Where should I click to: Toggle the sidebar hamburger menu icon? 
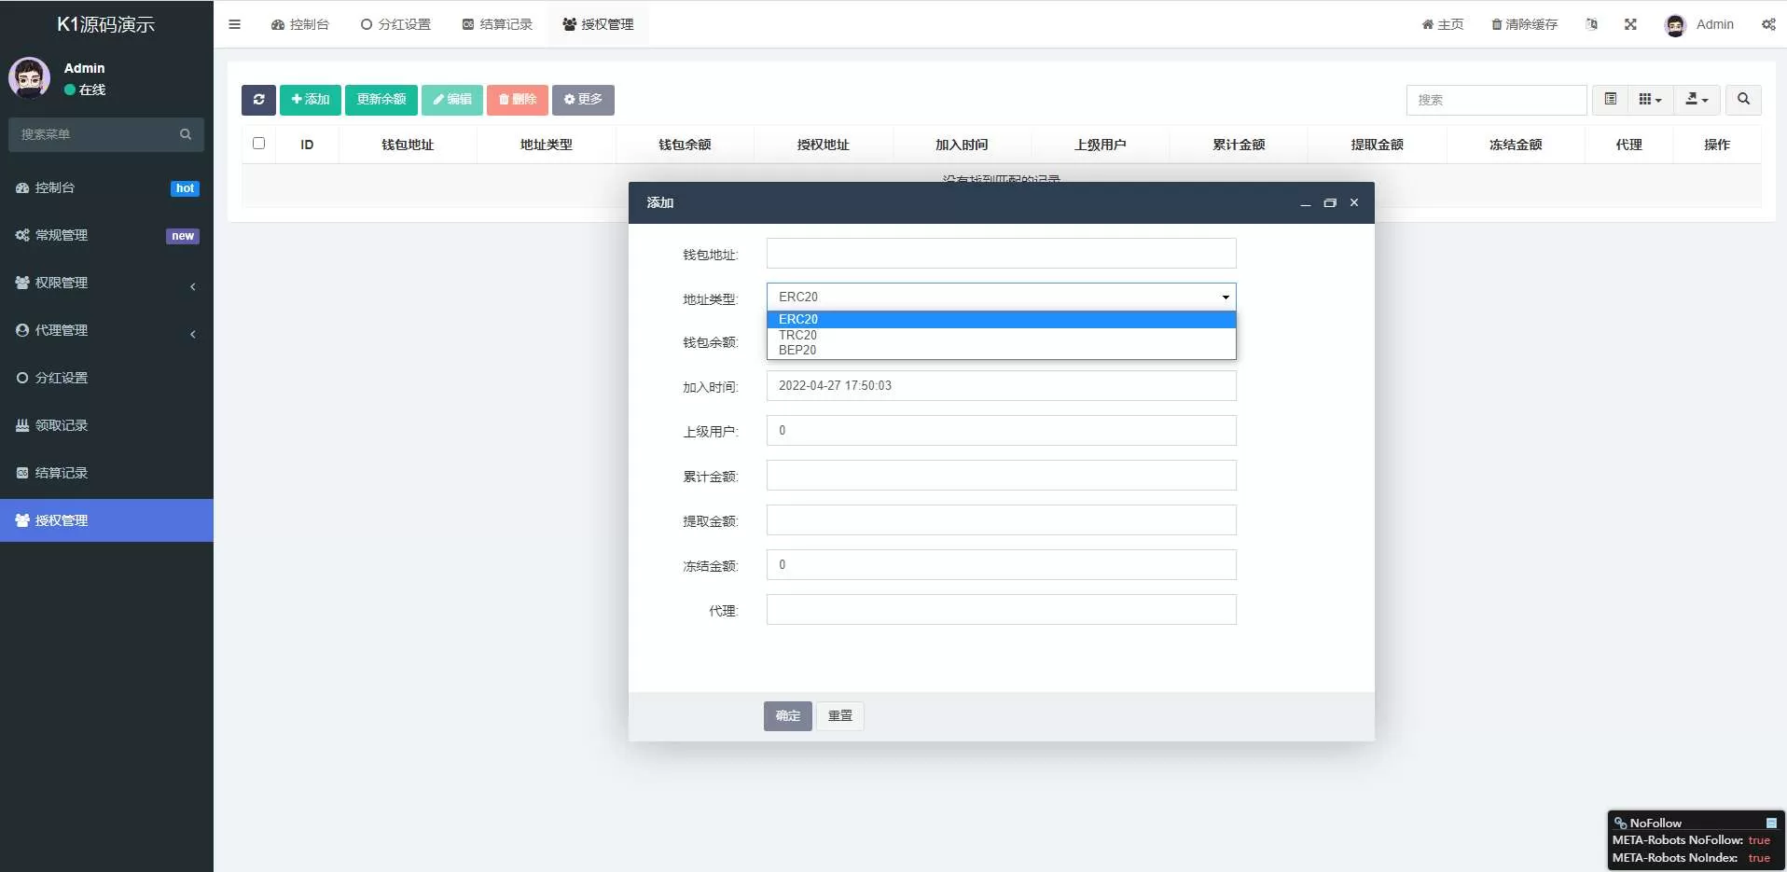coord(235,24)
